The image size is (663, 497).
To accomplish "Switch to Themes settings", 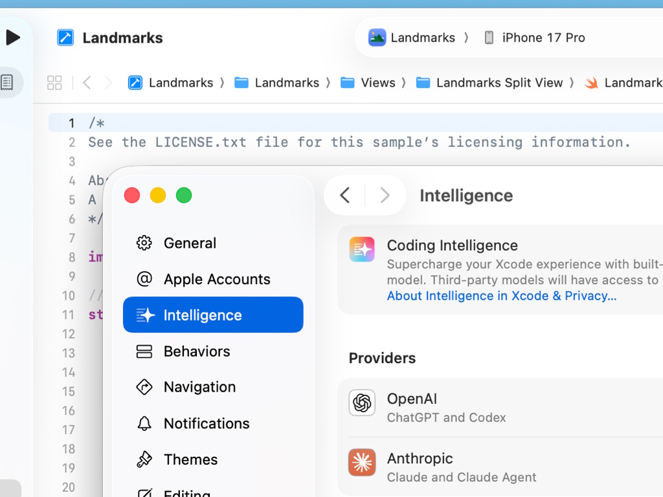I will coord(190,459).
